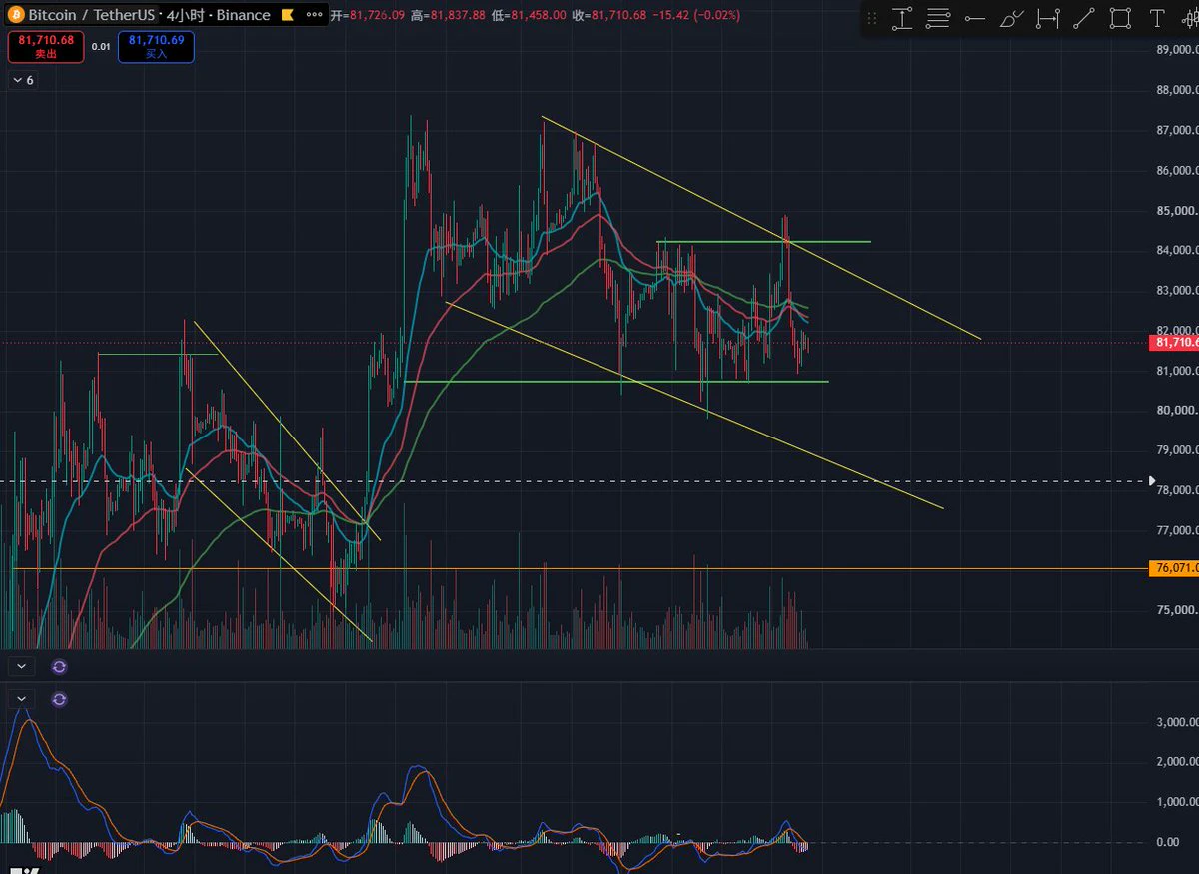Open the Bitcoin / TetherUS symbol title
This screenshot has height=874, width=1199.
pyautogui.click(x=92, y=15)
